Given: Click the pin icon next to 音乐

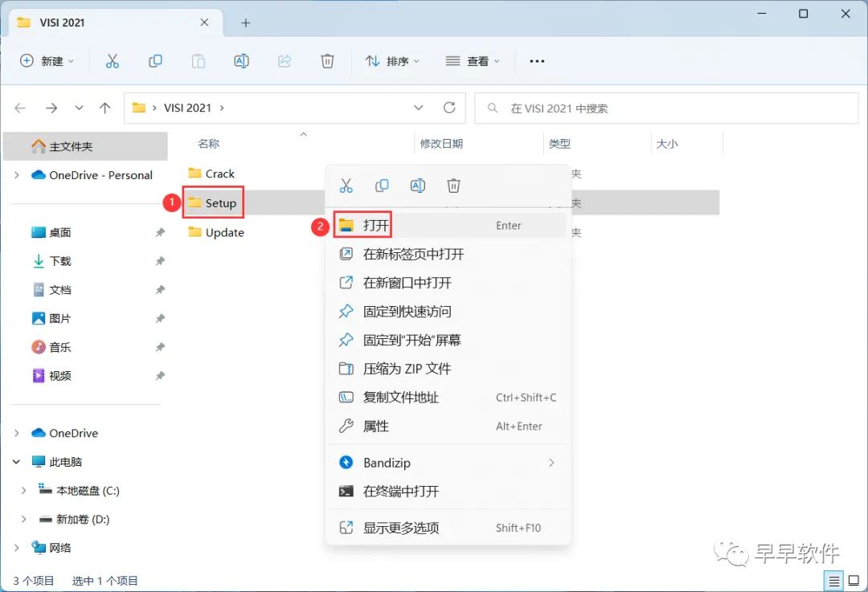Looking at the screenshot, I should [x=160, y=348].
